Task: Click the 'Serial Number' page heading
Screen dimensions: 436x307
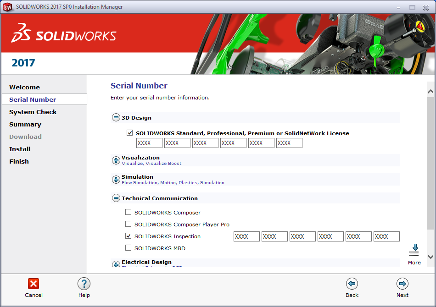Action: pyautogui.click(x=139, y=86)
